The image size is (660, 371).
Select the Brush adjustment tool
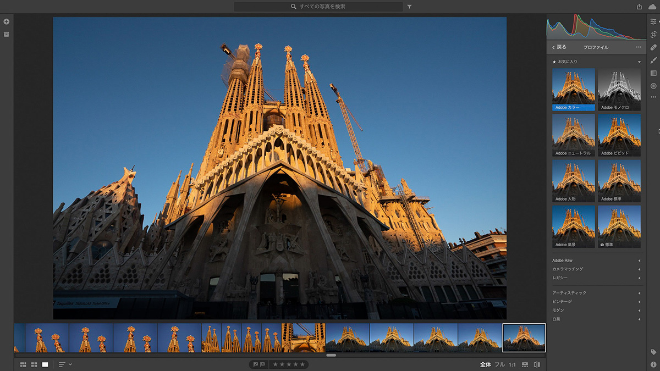pyautogui.click(x=653, y=60)
